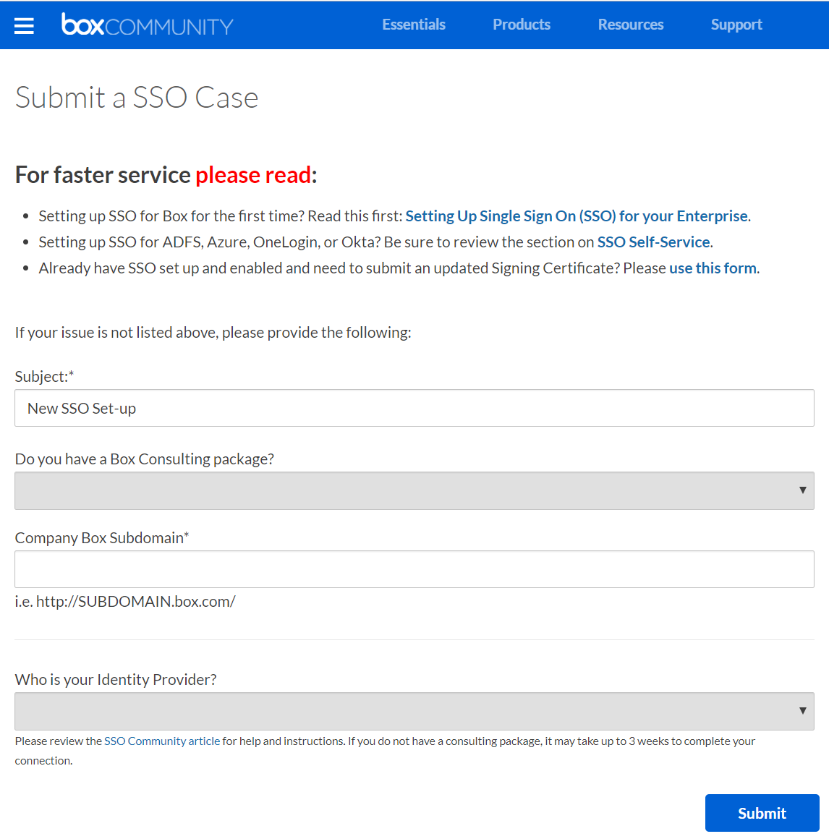Screen dimensions: 829x839
Task: Open the Resources menu
Action: click(x=631, y=25)
